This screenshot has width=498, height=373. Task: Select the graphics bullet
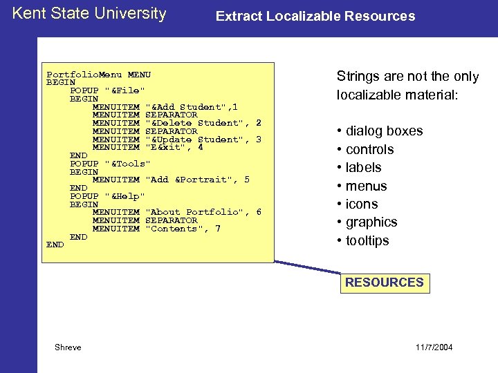(x=367, y=222)
